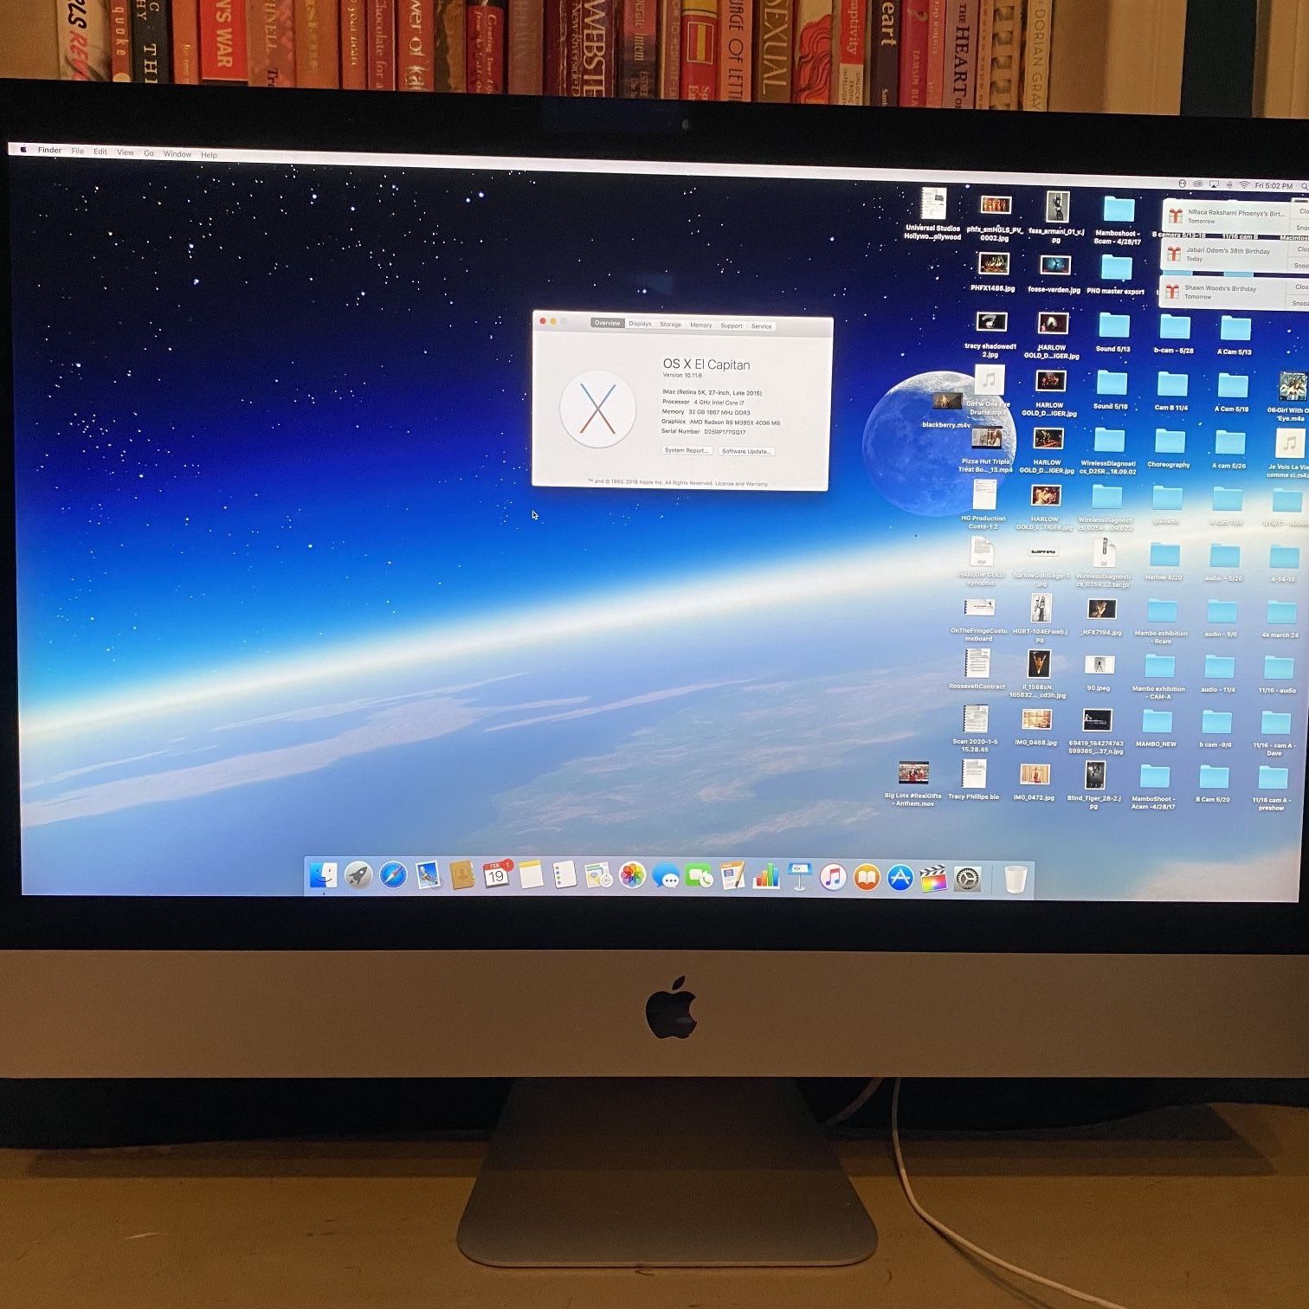Open the Trash in the Dock
Image resolution: width=1309 pixels, height=1309 pixels.
pos(1016,880)
